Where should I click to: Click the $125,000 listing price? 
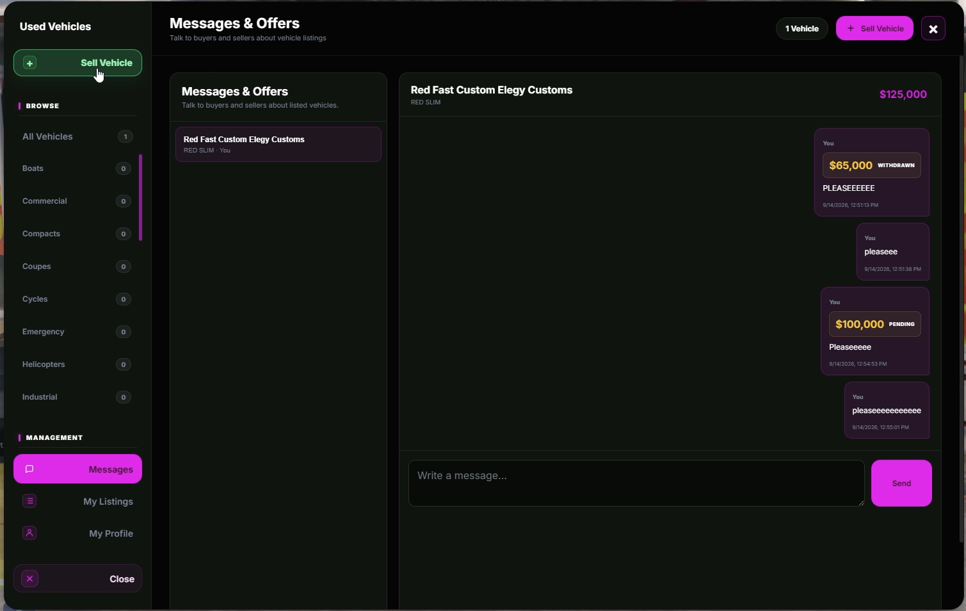point(903,94)
